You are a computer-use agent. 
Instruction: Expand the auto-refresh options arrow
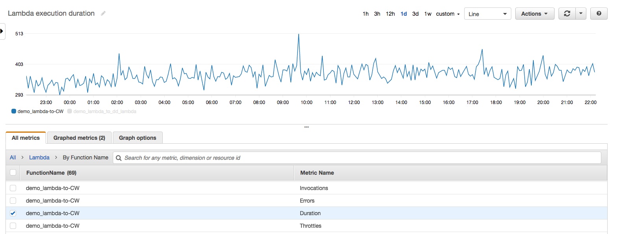pos(581,14)
